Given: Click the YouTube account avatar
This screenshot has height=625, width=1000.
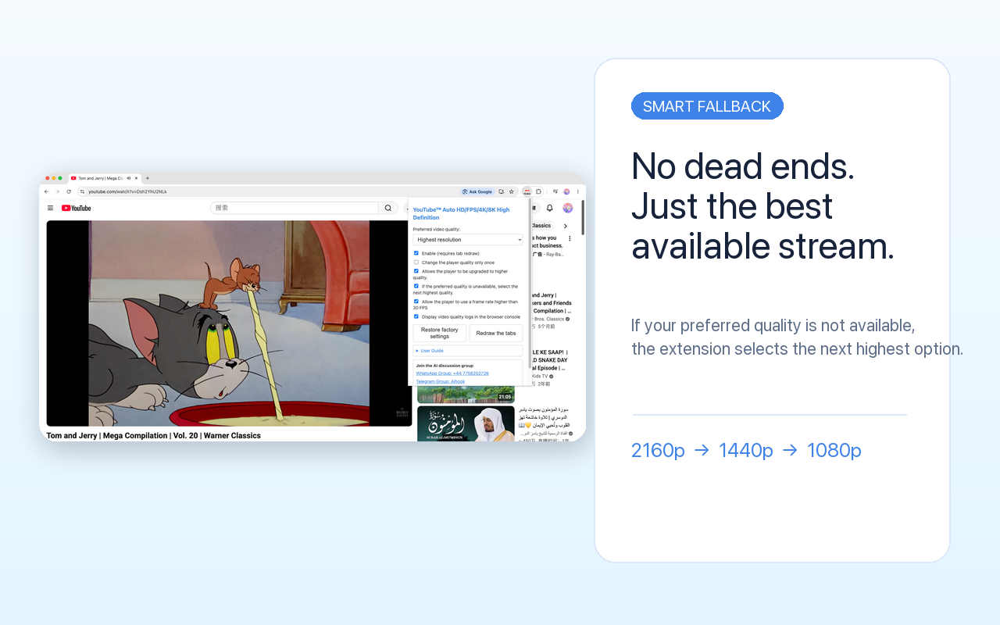Looking at the screenshot, I should click(x=568, y=208).
